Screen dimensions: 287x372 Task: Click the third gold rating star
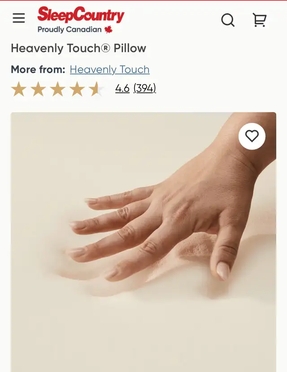[x=57, y=89]
